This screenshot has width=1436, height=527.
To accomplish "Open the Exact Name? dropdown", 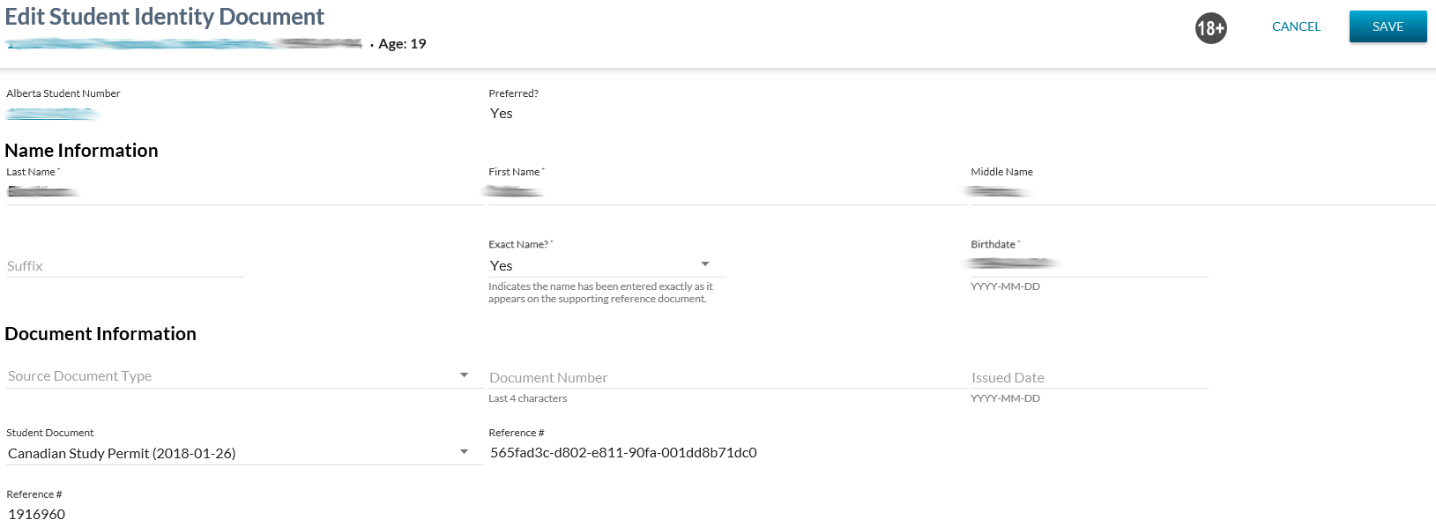I will (606, 265).
